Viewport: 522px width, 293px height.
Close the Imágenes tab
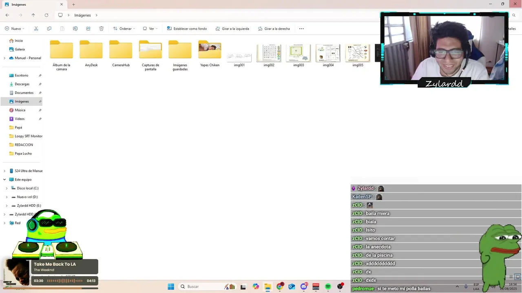[x=62, y=4]
